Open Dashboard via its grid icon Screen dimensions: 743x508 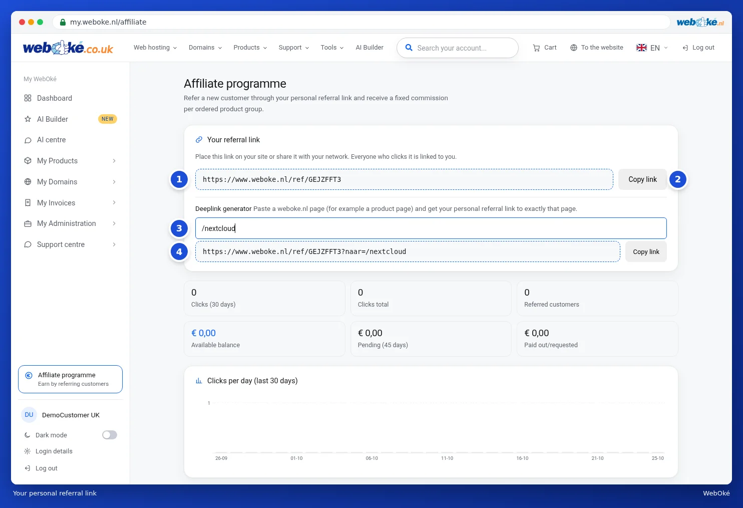point(28,98)
